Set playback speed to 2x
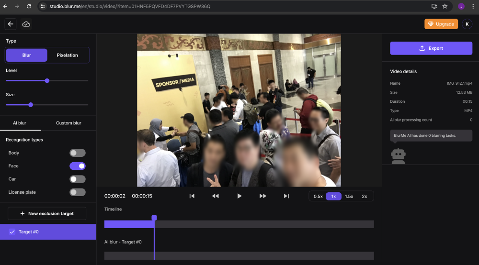The height and width of the screenshot is (265, 479). click(x=365, y=197)
